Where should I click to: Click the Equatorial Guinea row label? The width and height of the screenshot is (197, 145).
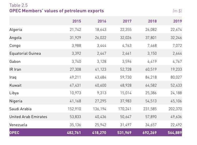tap(25, 53)
